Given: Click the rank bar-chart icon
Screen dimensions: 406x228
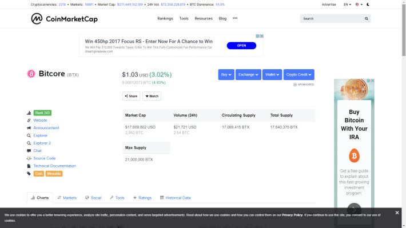Looking at the screenshot, I should tap(29, 113).
